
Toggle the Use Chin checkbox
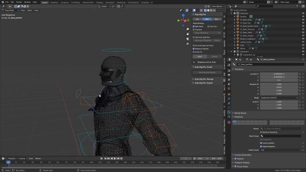tap(208, 27)
